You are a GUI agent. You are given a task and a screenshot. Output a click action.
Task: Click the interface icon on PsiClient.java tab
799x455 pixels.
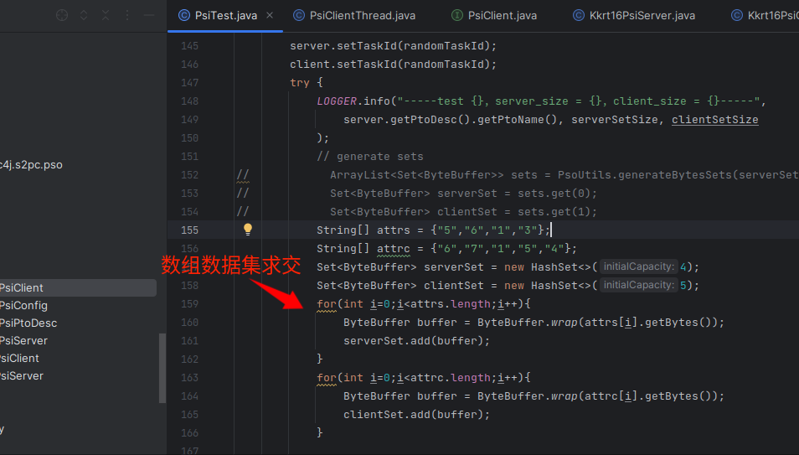[x=457, y=15]
